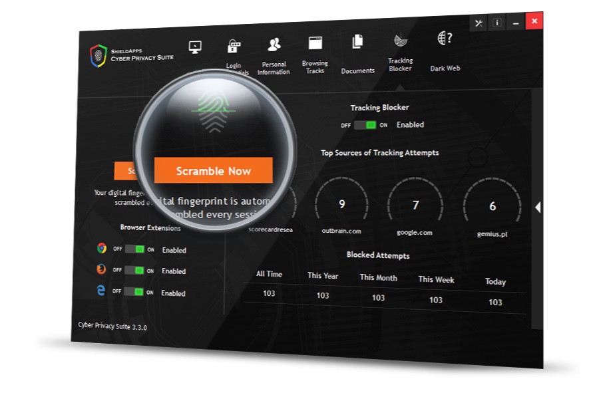Image resolution: width=599 pixels, height=399 pixels.
Task: Toggle the Firefox extension switch
Action: point(134,271)
